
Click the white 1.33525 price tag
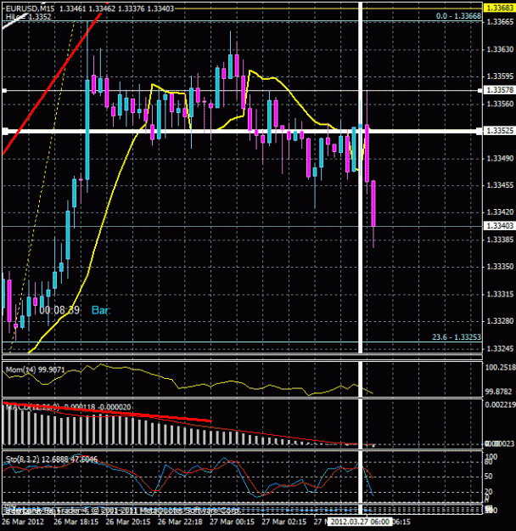coord(500,131)
